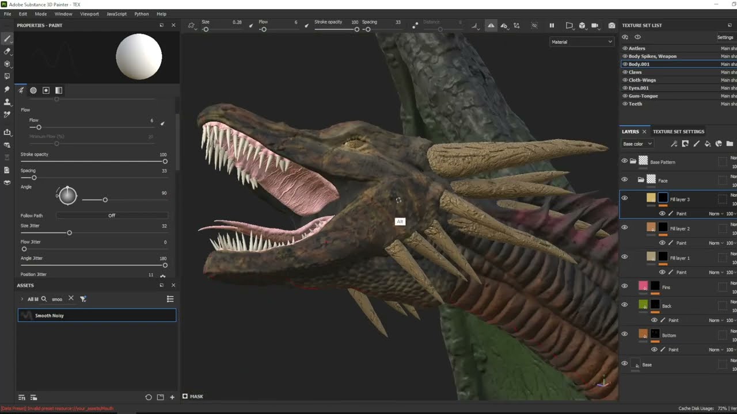
Task: Adjust the Size Jitter slider
Action: [94, 233]
